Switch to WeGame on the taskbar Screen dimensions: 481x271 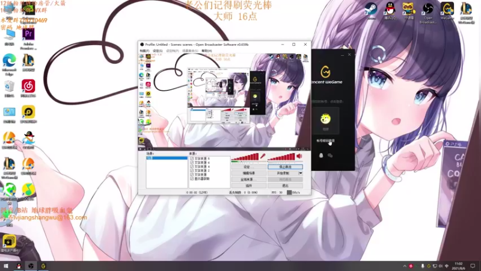pos(43,266)
